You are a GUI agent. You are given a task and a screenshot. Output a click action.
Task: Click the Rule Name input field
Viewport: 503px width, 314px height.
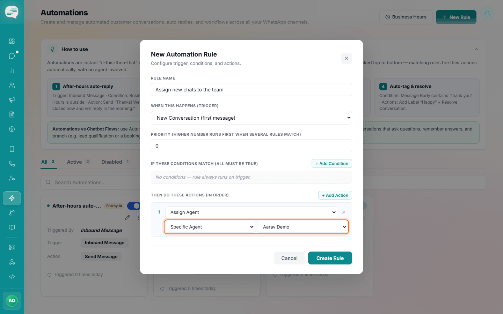click(x=251, y=90)
